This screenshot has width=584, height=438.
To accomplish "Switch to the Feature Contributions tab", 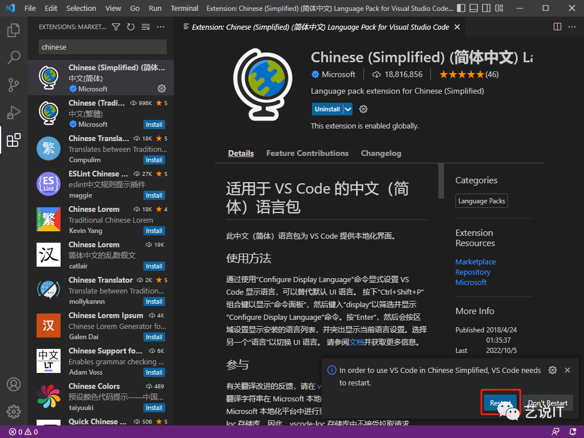I will 307,153.
